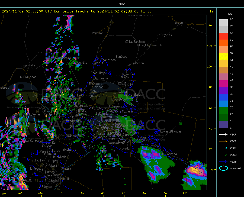Click the 'VBBB' legend label
Screen dimensions: 244x197
(x=233, y=162)
